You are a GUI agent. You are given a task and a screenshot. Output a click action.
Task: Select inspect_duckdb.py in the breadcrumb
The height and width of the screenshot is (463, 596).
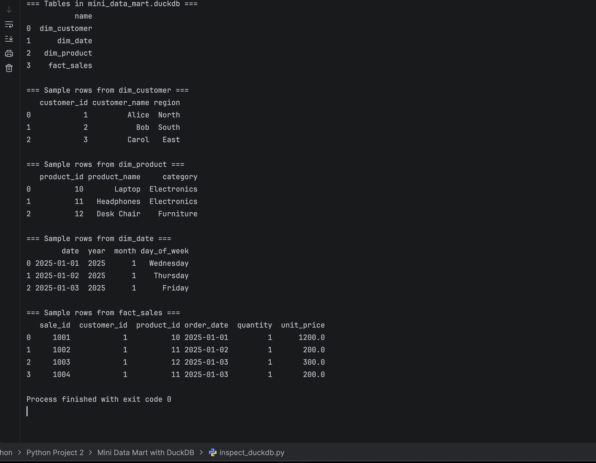(x=252, y=452)
